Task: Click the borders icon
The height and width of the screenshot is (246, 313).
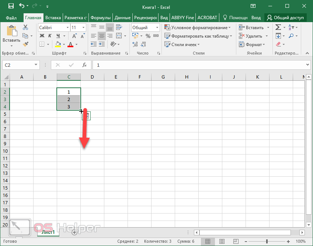Action: tap(42, 44)
